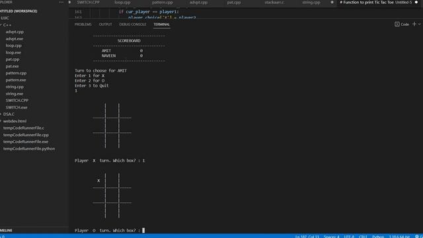423x238 pixels.
Task: Open the stackaarr.c editor tab
Action: click(x=274, y=2)
